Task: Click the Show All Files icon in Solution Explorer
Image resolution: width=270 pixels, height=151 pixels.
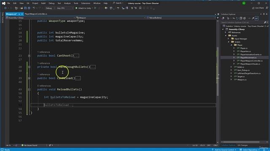Action: coord(244,18)
